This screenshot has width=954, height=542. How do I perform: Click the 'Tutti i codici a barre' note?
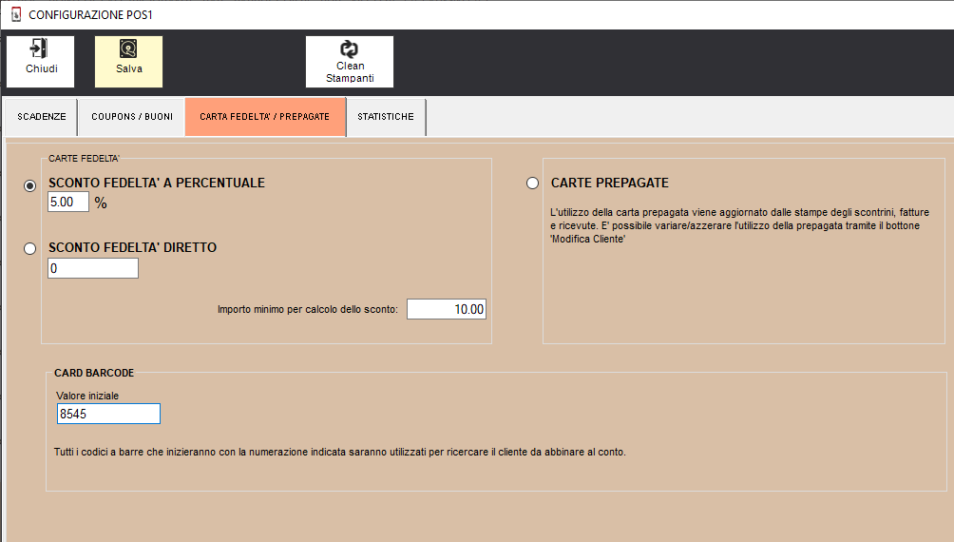pos(339,452)
